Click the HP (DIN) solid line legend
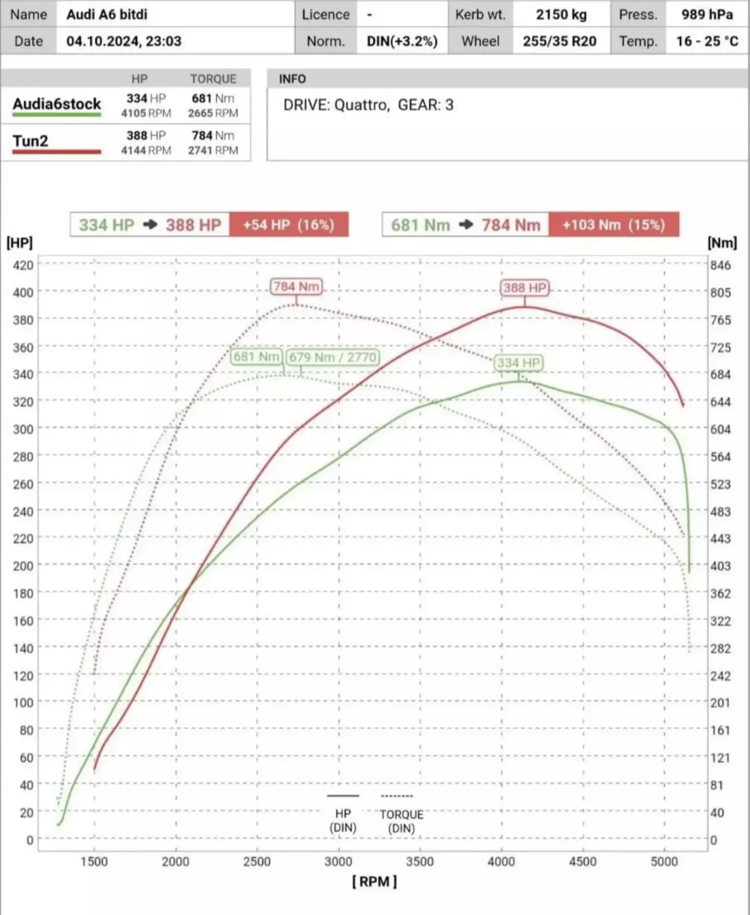The width and height of the screenshot is (750, 915). pos(343,813)
